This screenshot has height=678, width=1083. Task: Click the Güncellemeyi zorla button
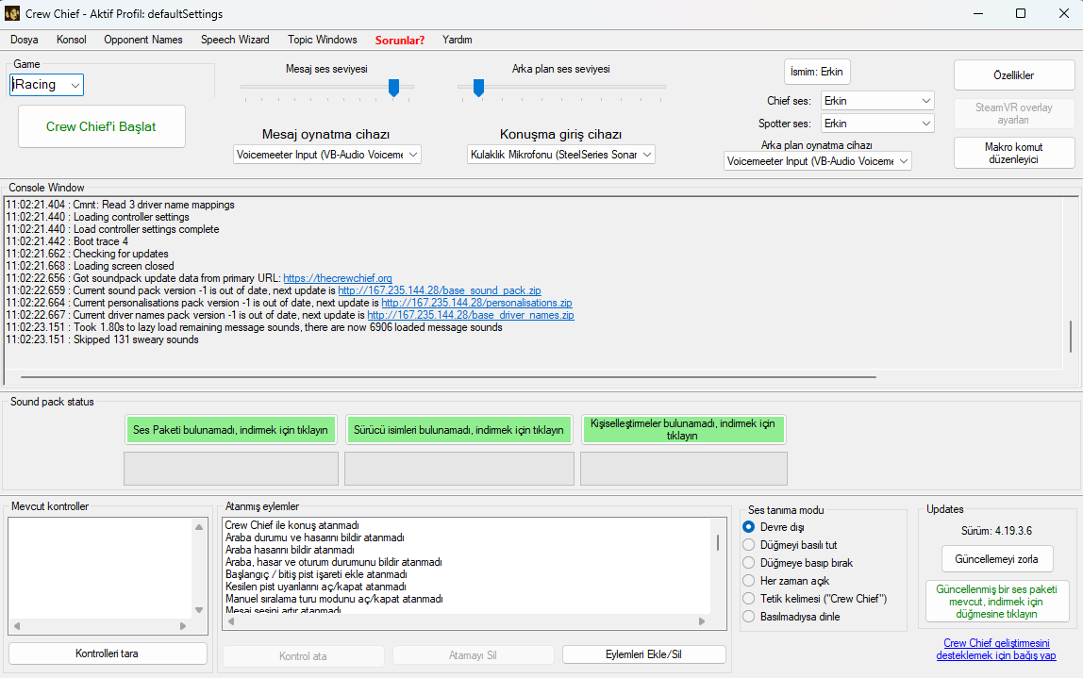(996, 559)
